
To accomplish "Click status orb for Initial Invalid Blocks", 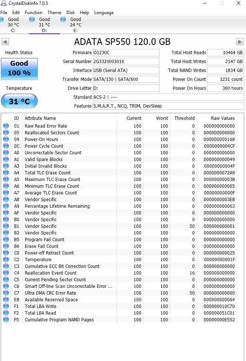I will tap(6, 166).
